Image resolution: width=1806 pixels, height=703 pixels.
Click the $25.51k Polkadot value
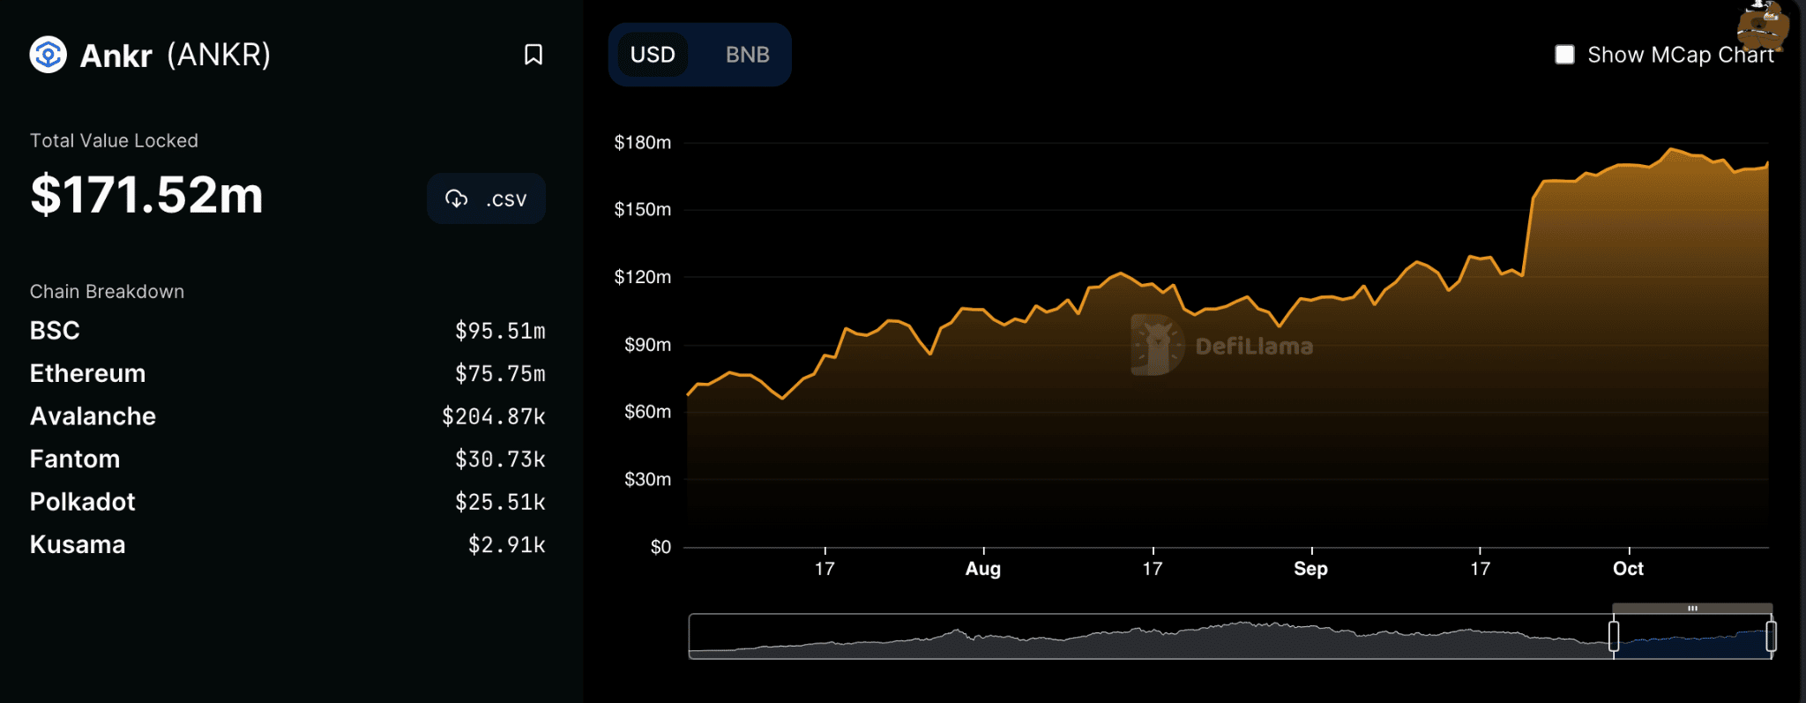point(500,502)
